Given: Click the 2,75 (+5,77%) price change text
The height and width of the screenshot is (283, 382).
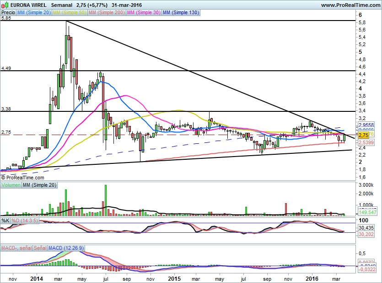Looking at the screenshot, I should coord(91,5).
